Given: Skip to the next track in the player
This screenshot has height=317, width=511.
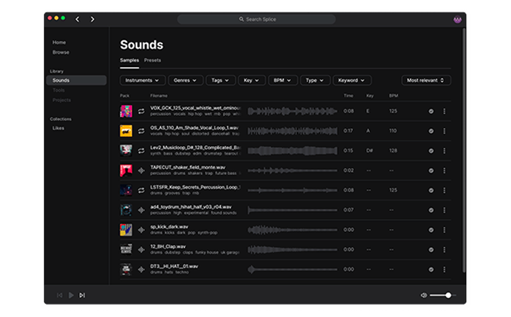Looking at the screenshot, I should 82,295.
